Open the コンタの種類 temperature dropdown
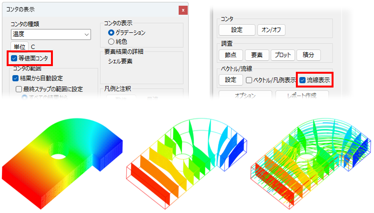Screen dimensions: 374x213 pos(51,35)
